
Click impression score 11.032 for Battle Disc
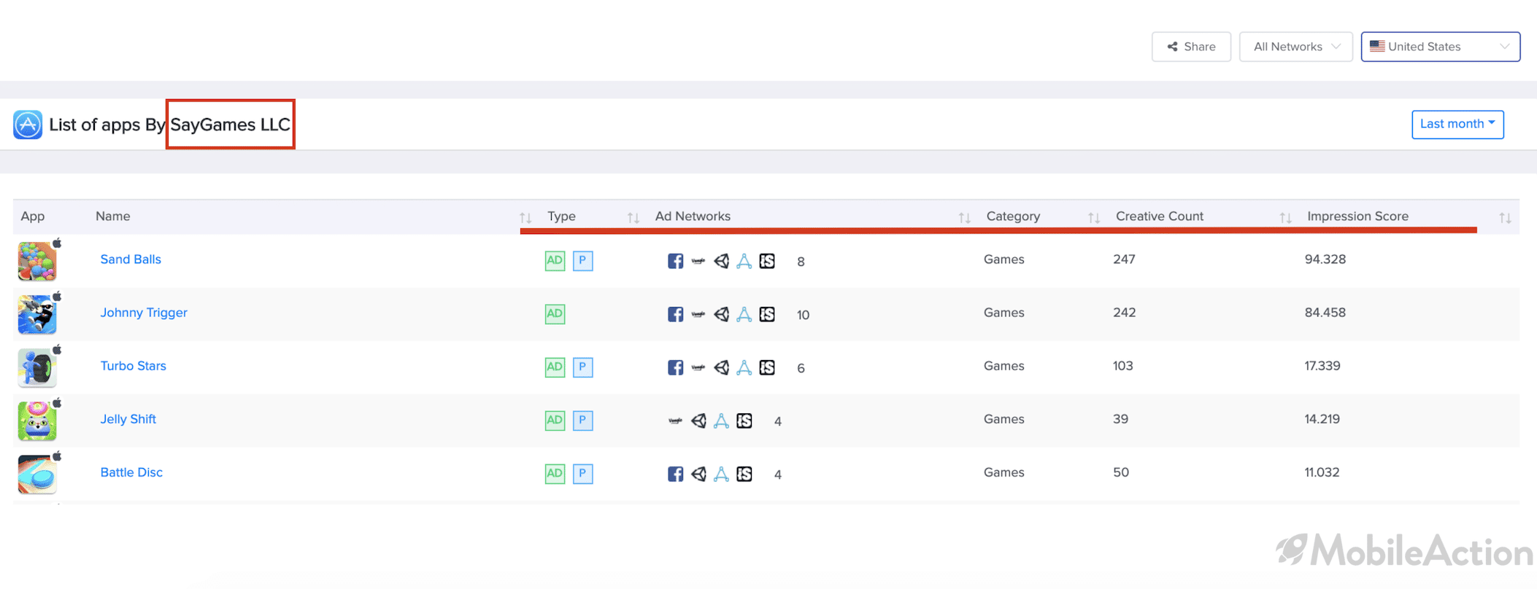1322,472
